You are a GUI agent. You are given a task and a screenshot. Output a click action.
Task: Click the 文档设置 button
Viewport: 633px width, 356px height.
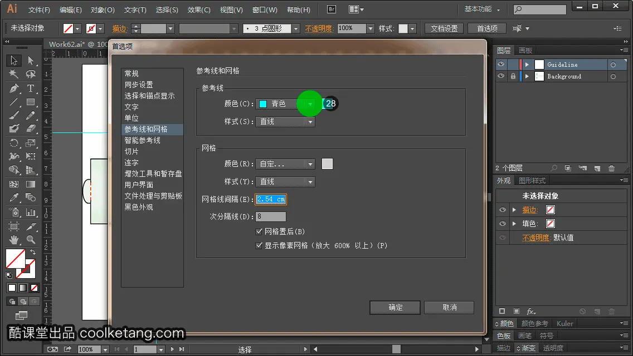pos(444,28)
